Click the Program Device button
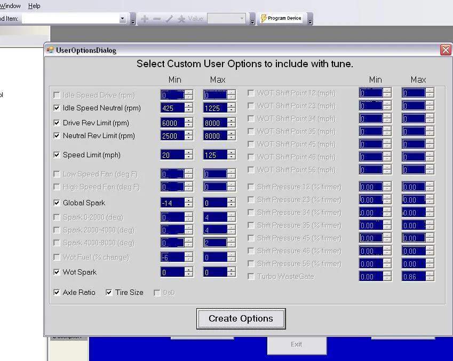Screen dimensions: 453x361 pyautogui.click(x=281, y=18)
